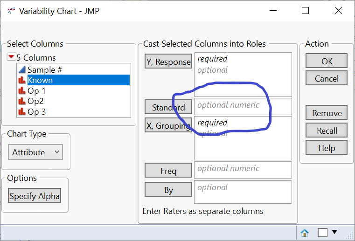The height and width of the screenshot is (241, 355).
Task: Click the blue continuous icon beside Sample #
Action: 21,69
